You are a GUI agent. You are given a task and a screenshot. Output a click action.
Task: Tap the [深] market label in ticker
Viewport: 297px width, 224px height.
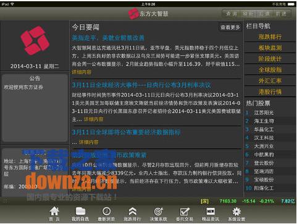204,201
